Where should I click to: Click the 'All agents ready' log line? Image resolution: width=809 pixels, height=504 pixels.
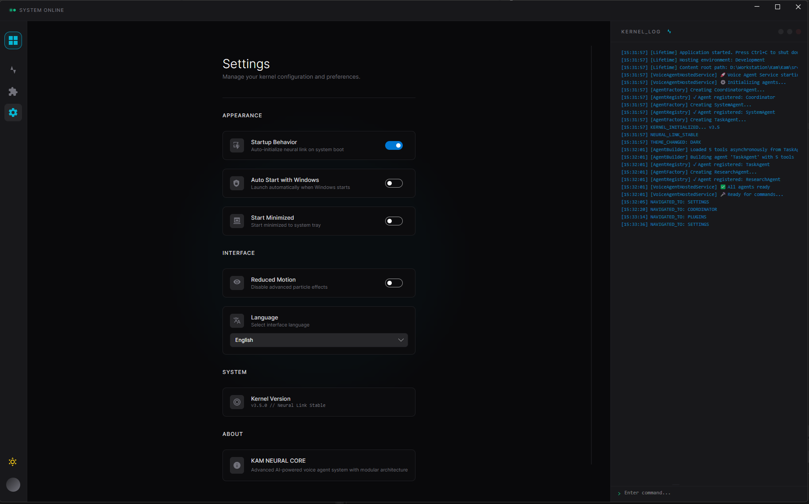coord(696,187)
